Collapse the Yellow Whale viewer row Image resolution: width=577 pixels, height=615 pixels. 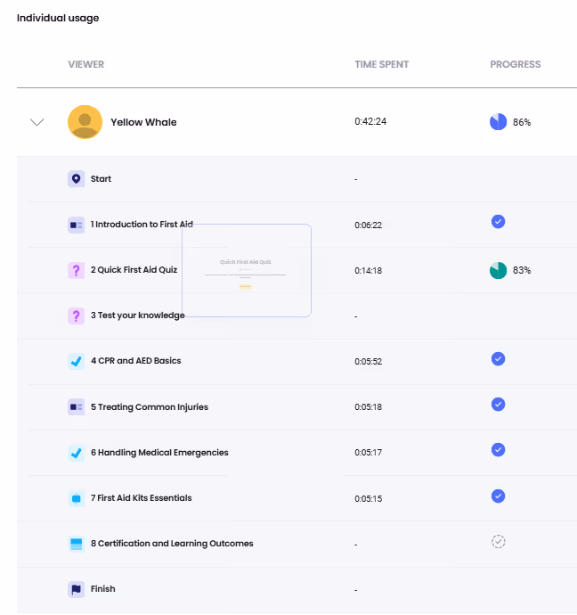pos(37,122)
